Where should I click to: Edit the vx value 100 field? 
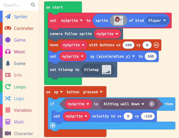tap(128, 45)
